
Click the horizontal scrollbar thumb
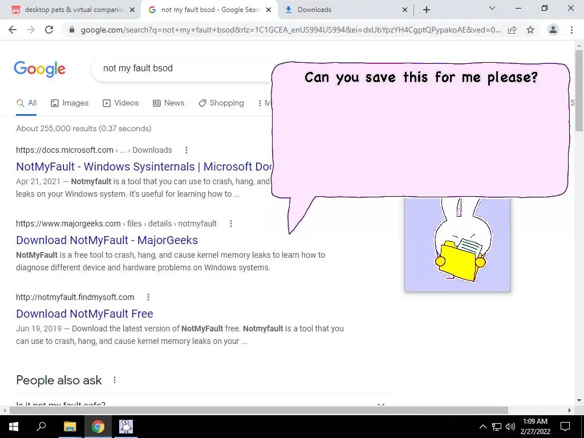(259, 410)
